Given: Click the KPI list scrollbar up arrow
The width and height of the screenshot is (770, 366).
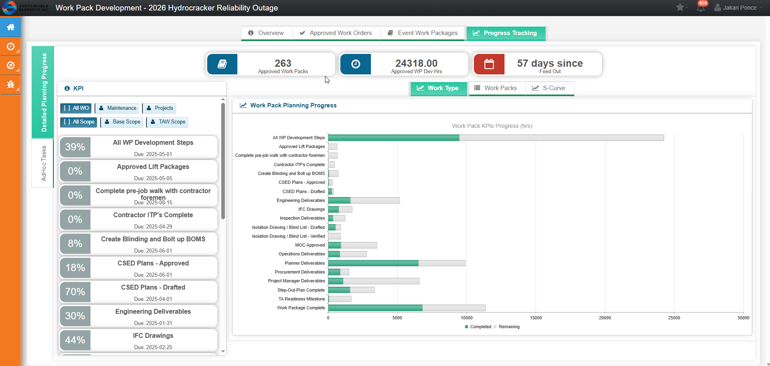Looking at the screenshot, I should [223, 99].
